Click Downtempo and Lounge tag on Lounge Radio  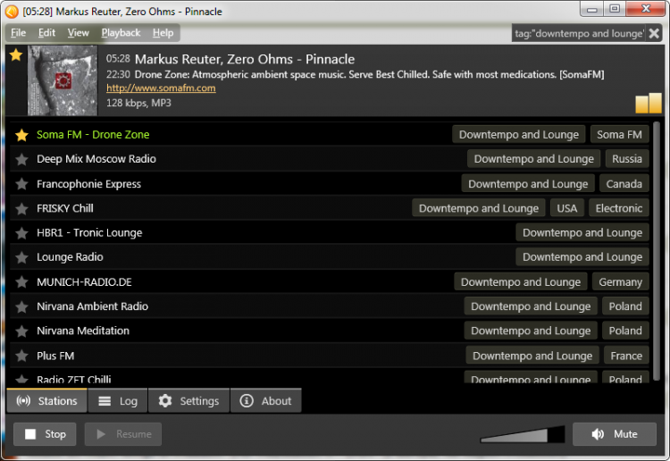point(582,257)
